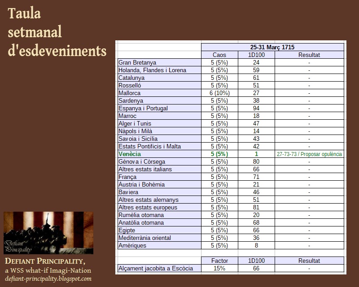Select the '94' roll for Espanya i Portugal
Image resolution: width=359 pixels, height=287 pixels.
[256, 108]
